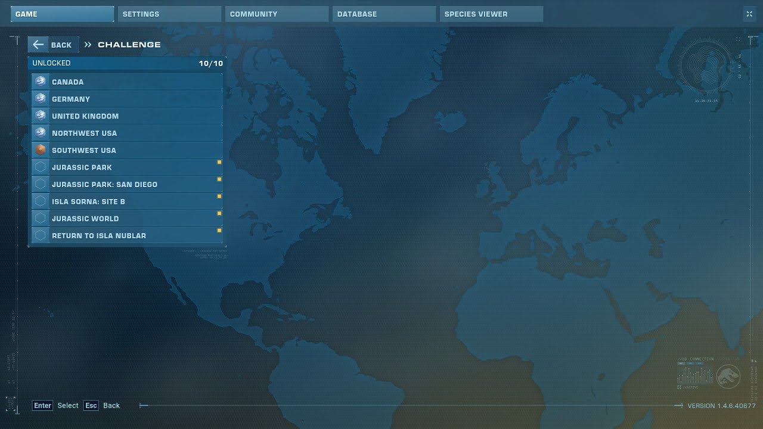Viewport: 763px width, 429px height.
Task: Open the Community tab
Action: pos(277,14)
